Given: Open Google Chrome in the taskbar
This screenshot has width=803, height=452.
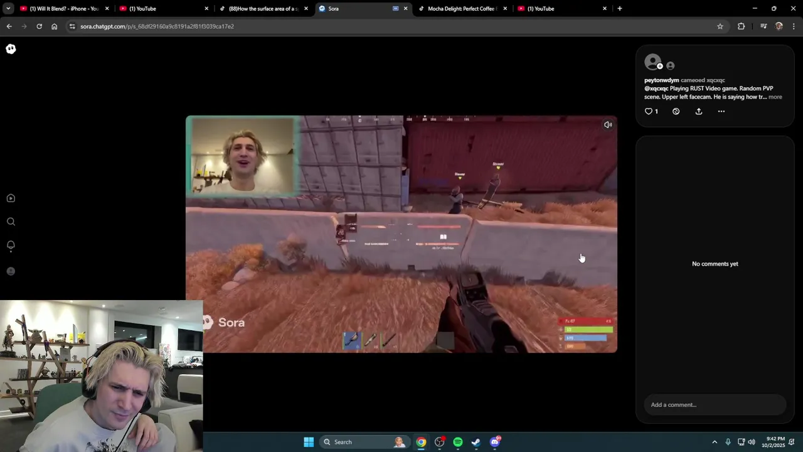Looking at the screenshot, I should pyautogui.click(x=421, y=442).
